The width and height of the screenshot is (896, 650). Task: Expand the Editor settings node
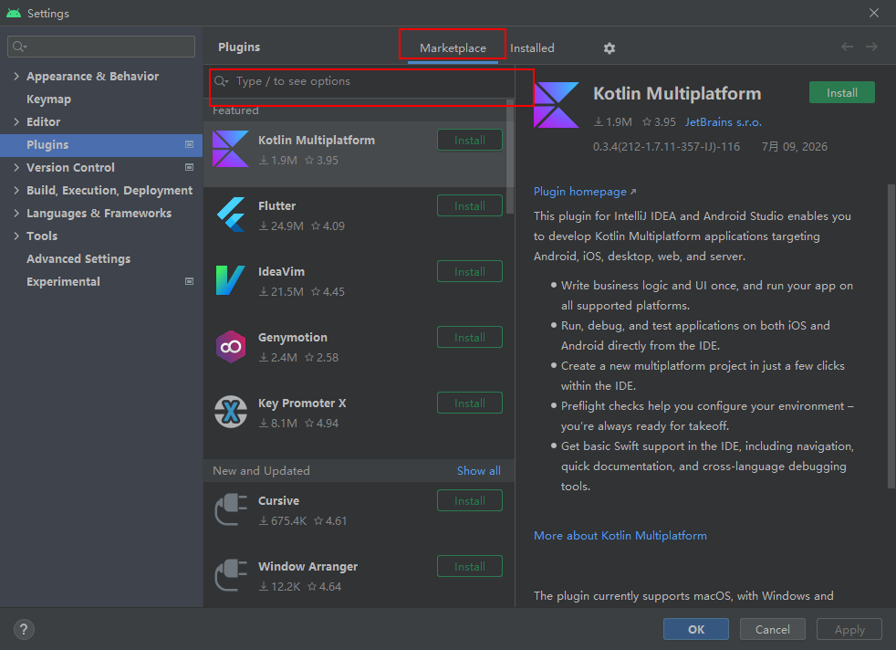coord(16,121)
